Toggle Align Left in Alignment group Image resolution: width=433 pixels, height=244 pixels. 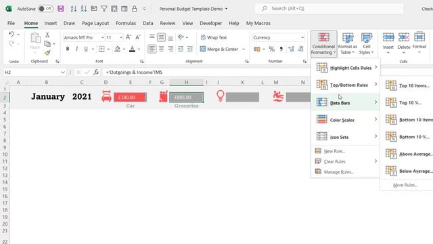pos(152,49)
